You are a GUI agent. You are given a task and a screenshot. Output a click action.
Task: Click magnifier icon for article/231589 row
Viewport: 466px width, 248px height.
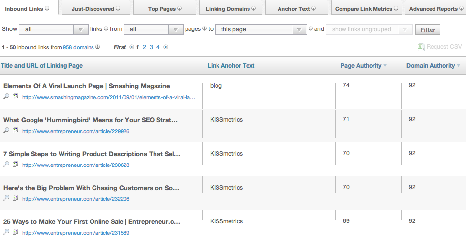click(x=6, y=232)
